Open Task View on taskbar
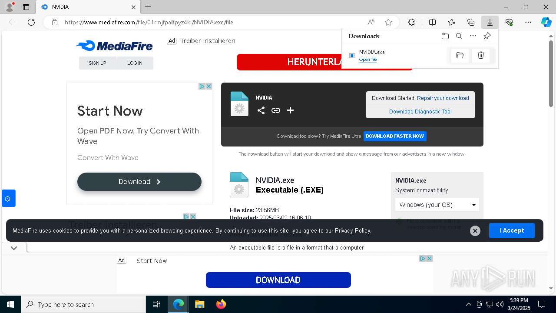This screenshot has width=556, height=313. tap(156, 304)
